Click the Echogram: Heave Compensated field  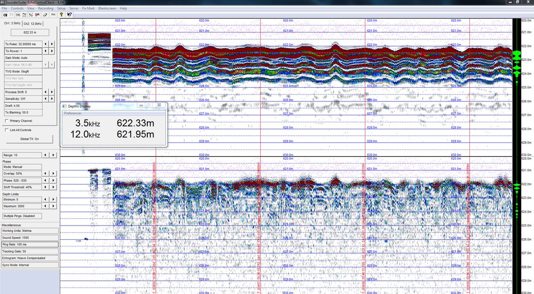30,258
